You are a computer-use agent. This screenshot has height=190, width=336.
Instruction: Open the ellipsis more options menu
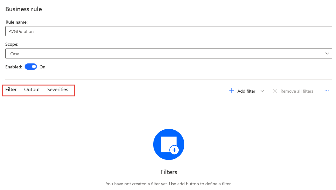326,91
